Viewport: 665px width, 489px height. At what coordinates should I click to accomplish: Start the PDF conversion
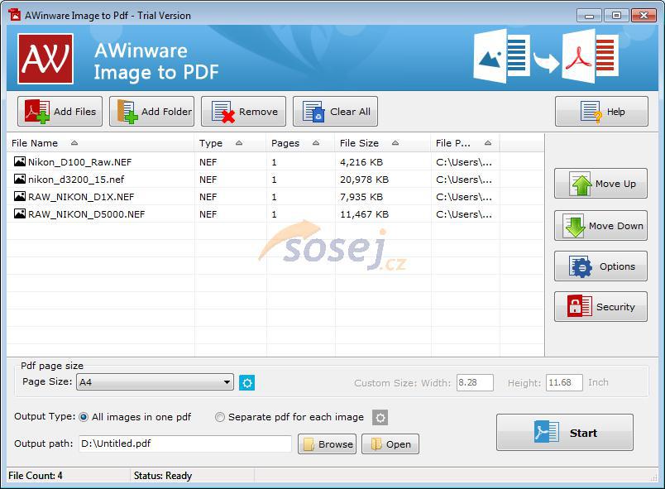click(565, 433)
